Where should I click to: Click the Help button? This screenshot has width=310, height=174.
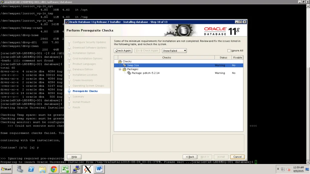click(x=74, y=157)
